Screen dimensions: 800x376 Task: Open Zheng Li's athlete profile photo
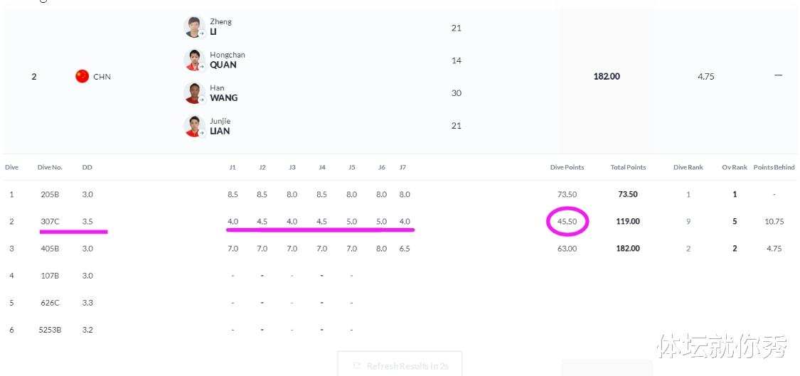tap(194, 27)
